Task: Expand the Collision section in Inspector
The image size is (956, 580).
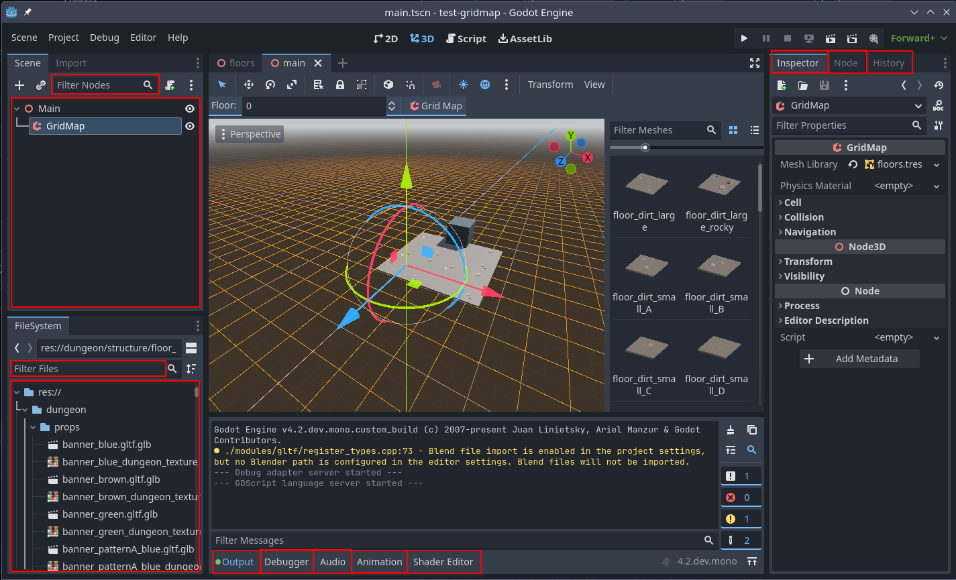Action: pos(860,217)
